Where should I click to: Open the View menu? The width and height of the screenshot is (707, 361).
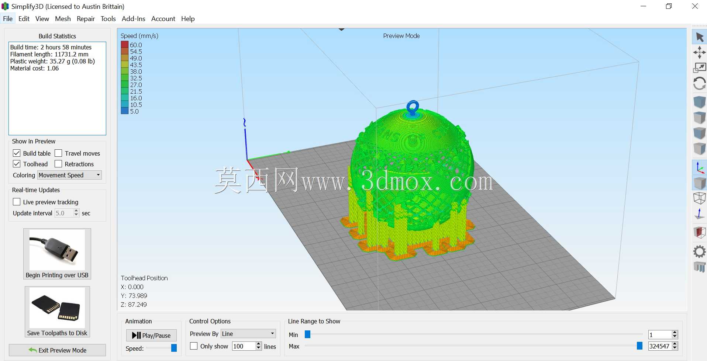(42, 19)
